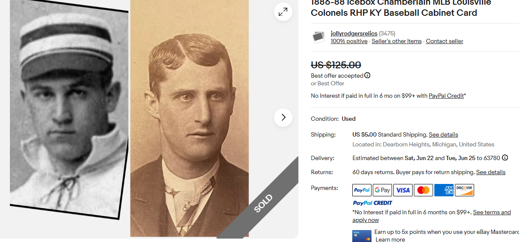This screenshot has height=242, width=519.
Task: Open the delivery estimate info icon
Action: click(505, 158)
